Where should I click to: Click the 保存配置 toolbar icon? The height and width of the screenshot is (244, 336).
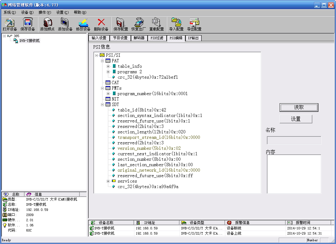pos(121,22)
